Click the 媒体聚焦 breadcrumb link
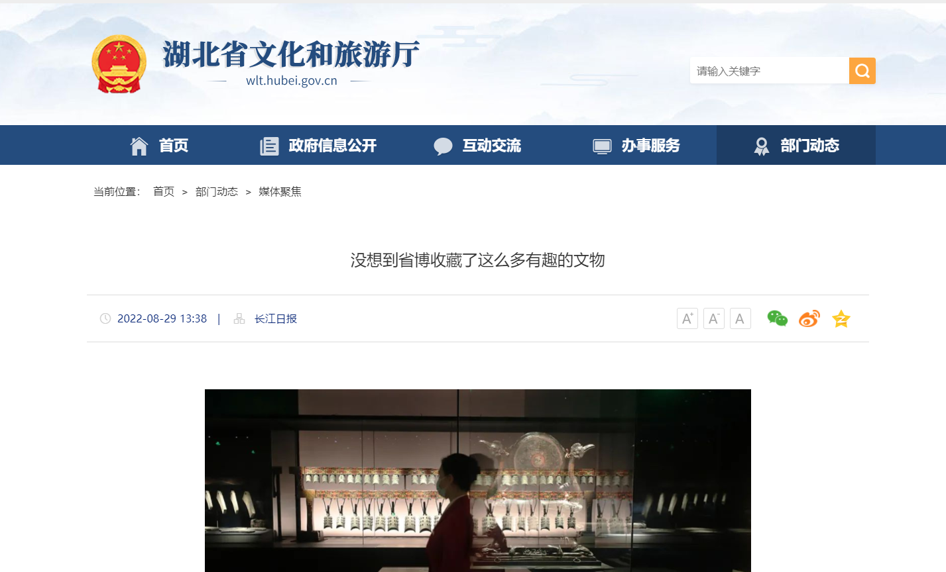946x572 pixels. point(280,191)
